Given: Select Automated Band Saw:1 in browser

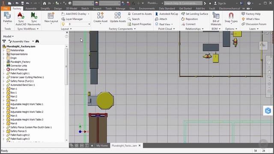Looking at the screenshot, I should pyautogui.click(x=23, y=85).
